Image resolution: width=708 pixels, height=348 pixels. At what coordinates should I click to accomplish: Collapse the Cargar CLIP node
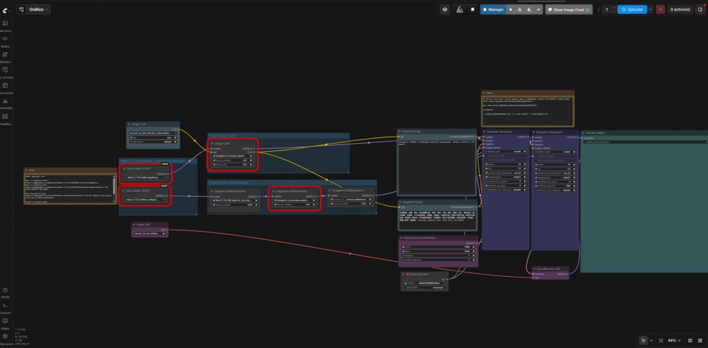point(129,124)
